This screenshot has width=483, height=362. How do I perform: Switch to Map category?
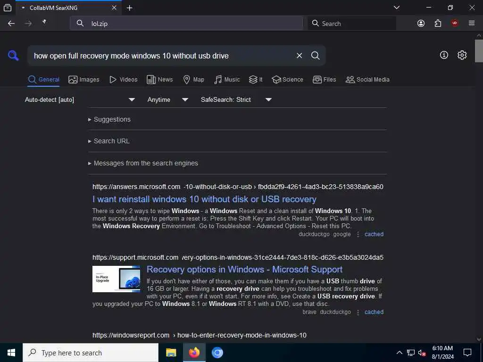click(x=193, y=79)
